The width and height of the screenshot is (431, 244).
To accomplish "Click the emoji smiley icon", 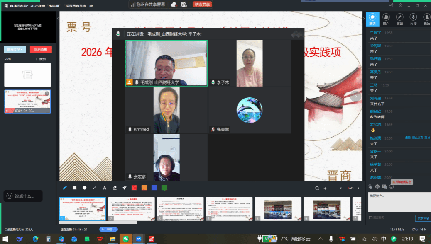I will (x=392, y=187).
